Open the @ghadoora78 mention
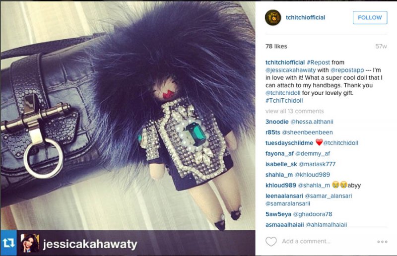Viewport: 397px width, 256px height. (x=313, y=214)
